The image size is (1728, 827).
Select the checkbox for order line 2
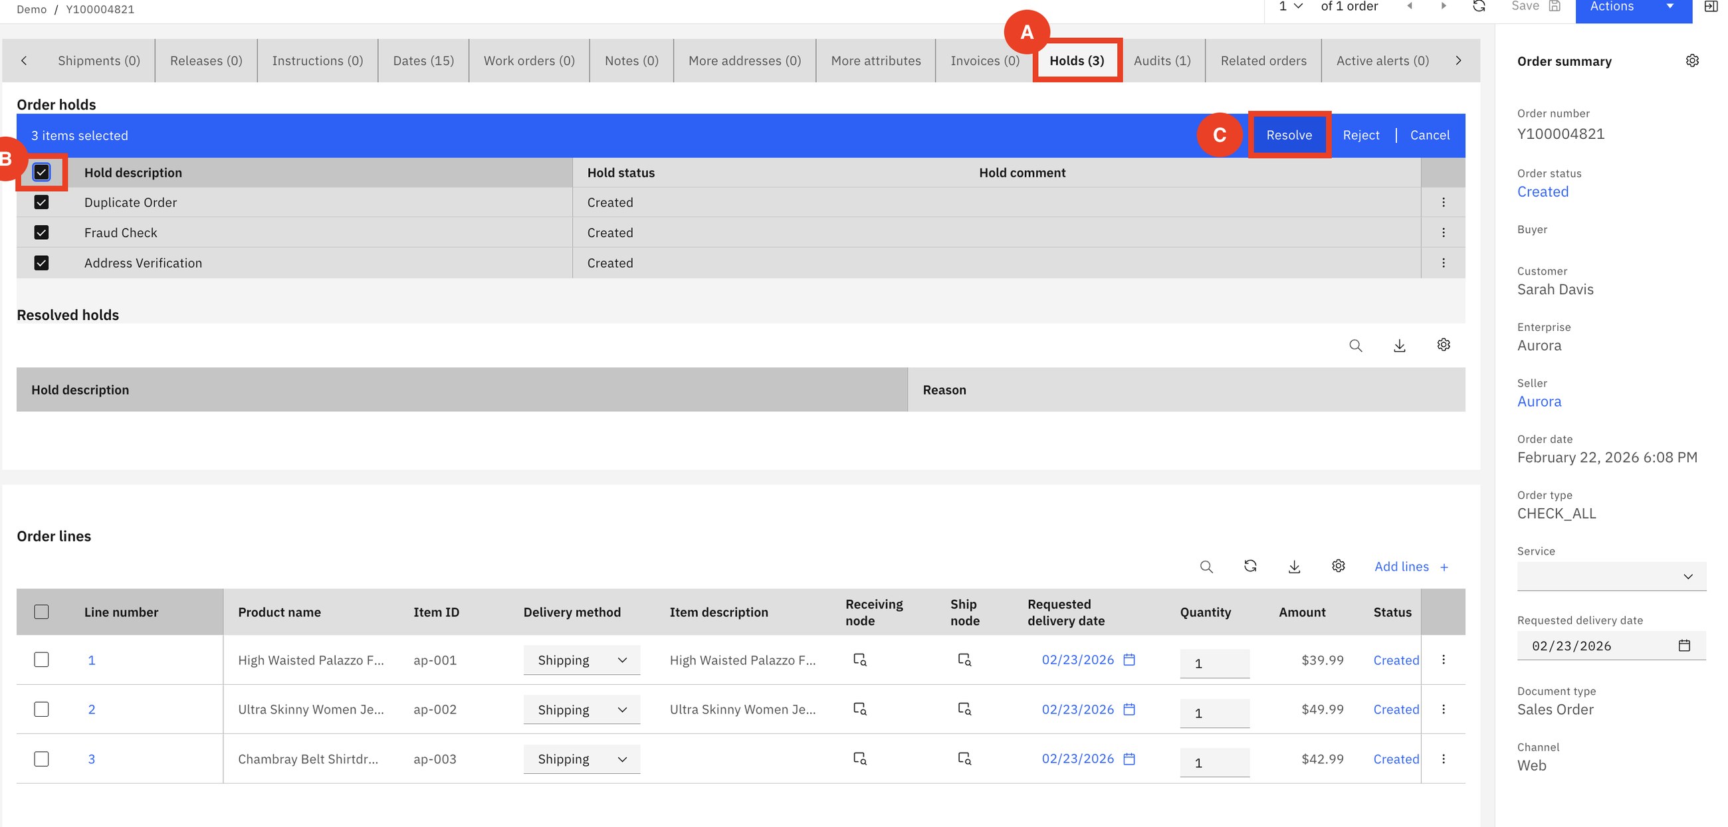coord(41,709)
